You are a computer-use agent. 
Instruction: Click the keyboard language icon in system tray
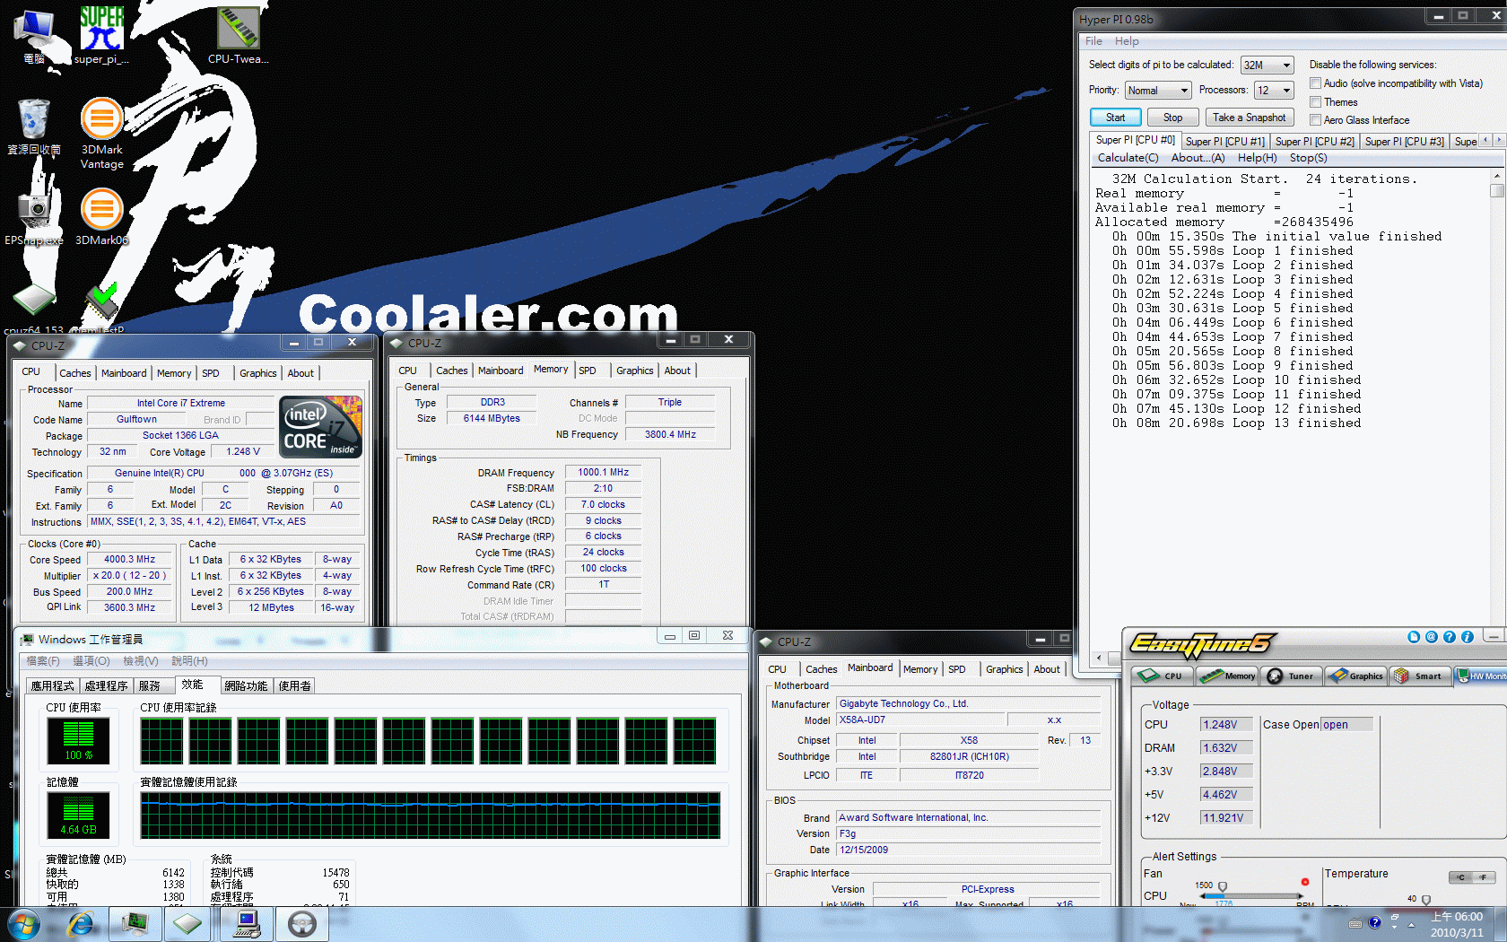tap(1355, 923)
